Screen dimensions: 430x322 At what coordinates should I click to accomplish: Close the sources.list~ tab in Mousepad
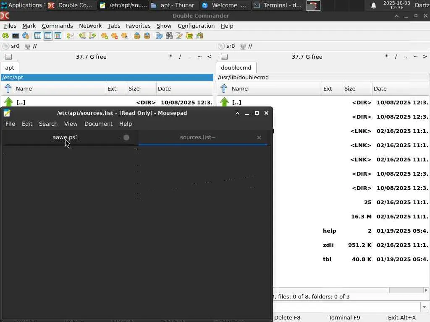coord(259,138)
